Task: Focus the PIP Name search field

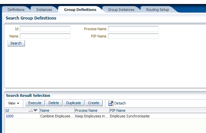Action: coord(133,36)
